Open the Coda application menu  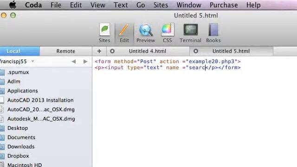[x=33, y=5]
